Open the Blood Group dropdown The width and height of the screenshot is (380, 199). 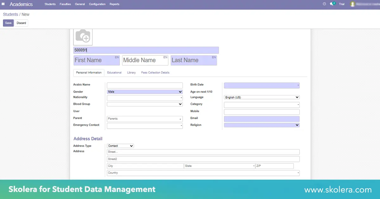(145, 104)
